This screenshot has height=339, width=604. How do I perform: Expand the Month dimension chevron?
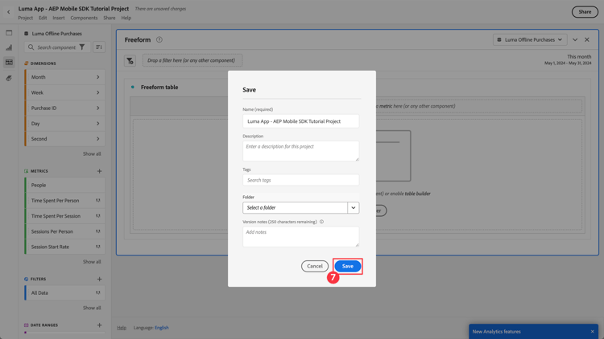click(x=97, y=77)
